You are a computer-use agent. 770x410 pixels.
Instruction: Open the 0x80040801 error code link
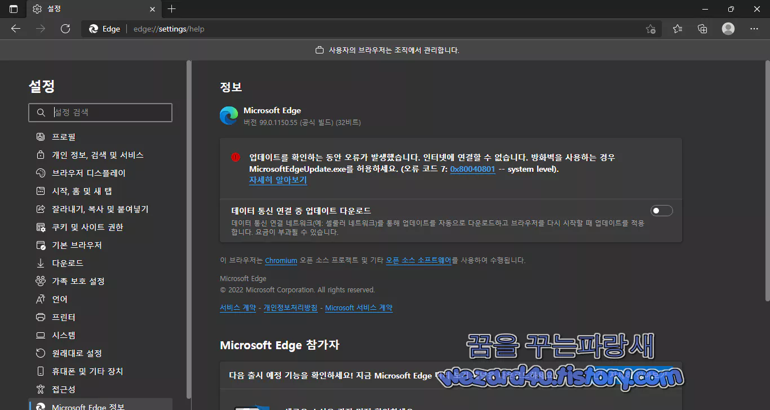tap(472, 169)
